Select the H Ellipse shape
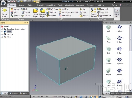The image size is (132, 98). pyautogui.click(x=119, y=72)
